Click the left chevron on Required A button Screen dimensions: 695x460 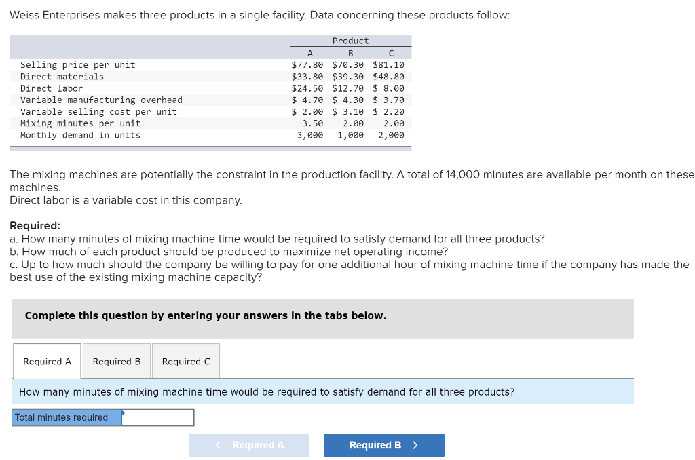coord(219,445)
